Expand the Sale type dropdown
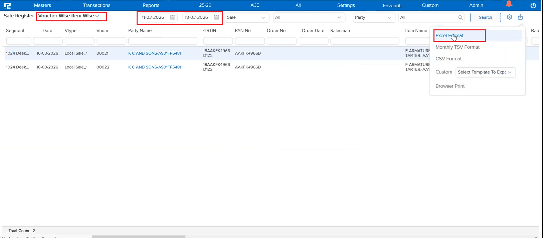 pyautogui.click(x=247, y=17)
